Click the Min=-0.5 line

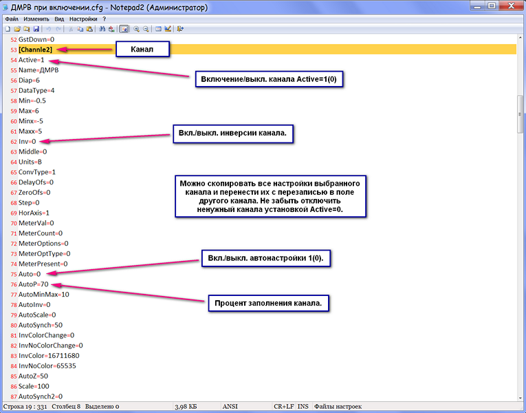[32, 100]
